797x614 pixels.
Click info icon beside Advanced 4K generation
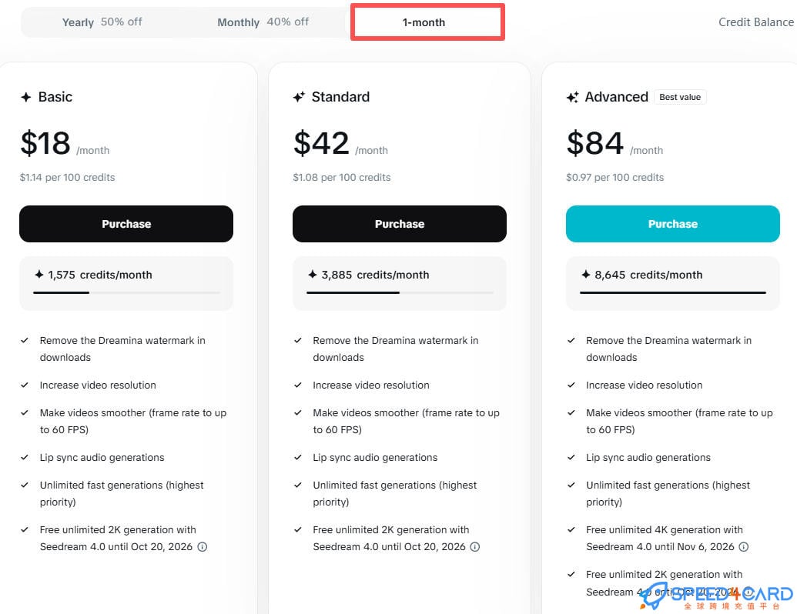click(744, 547)
